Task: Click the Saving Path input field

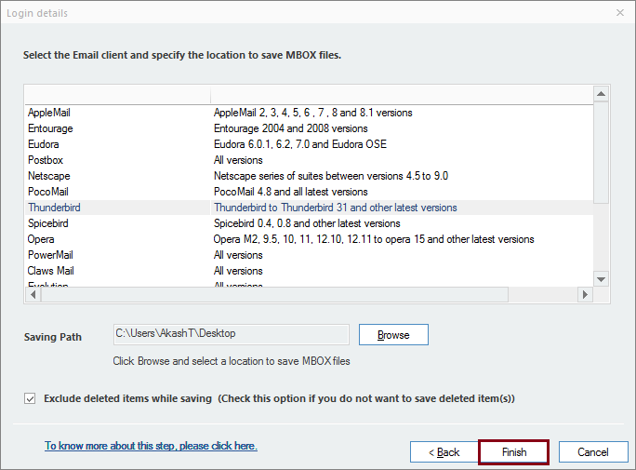Action: point(232,334)
